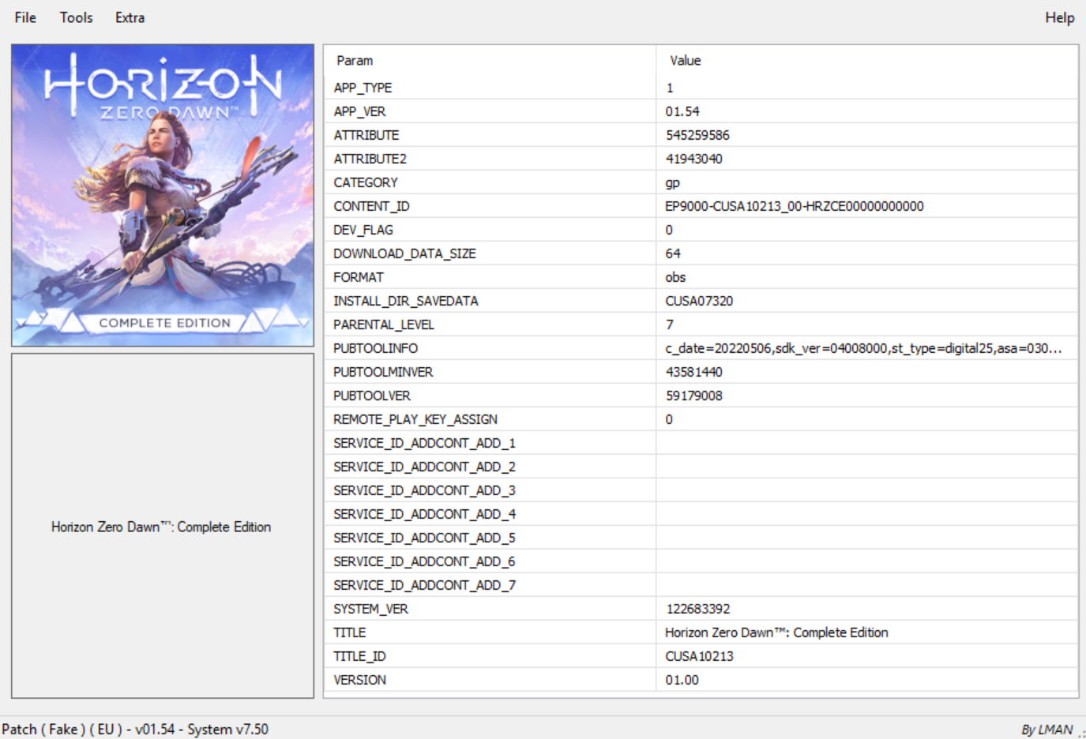Click the value 43581440
The height and width of the screenshot is (739, 1086).
[693, 372]
